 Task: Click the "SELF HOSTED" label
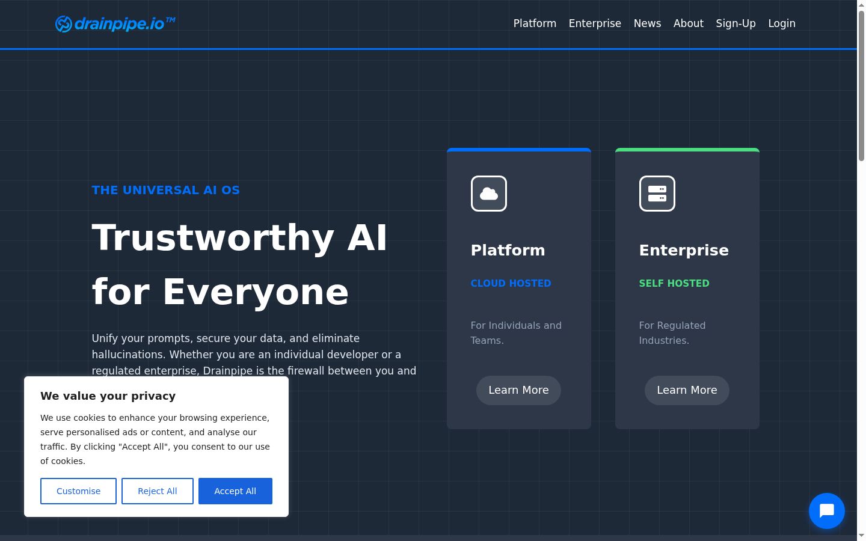[x=674, y=283]
